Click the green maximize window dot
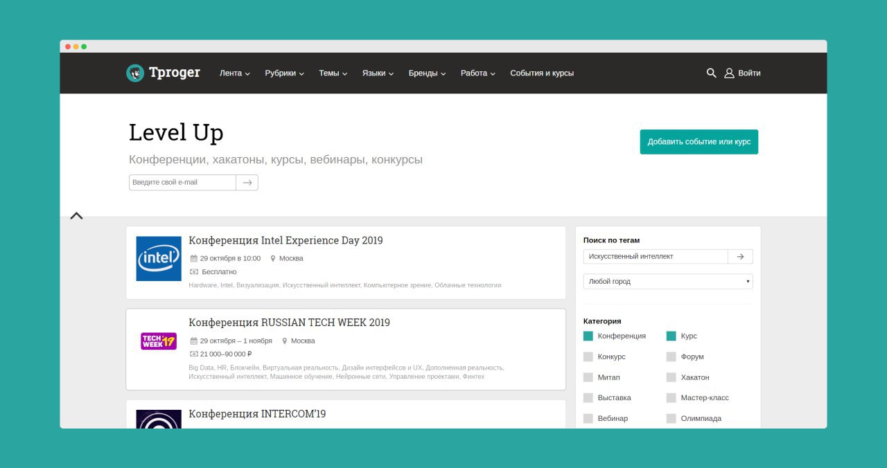The width and height of the screenshot is (887, 468). coord(84,46)
